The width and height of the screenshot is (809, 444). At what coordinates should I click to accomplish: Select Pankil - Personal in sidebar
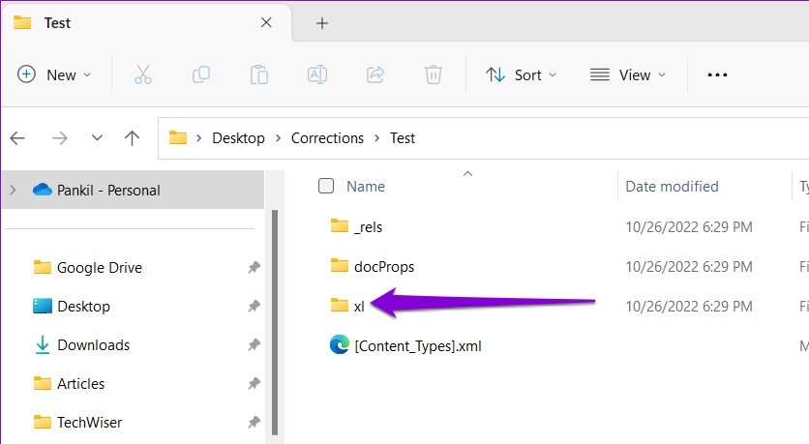point(134,190)
